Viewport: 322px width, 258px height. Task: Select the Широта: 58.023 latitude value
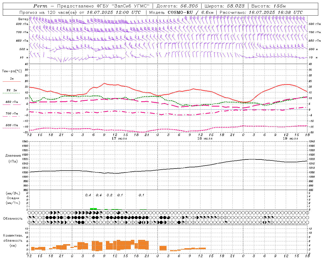[224, 6]
